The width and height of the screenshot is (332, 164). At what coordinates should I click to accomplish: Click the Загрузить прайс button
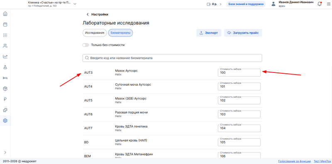[x=243, y=33]
